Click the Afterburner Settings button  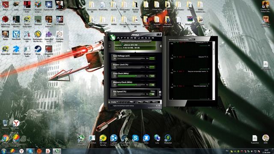(155, 102)
